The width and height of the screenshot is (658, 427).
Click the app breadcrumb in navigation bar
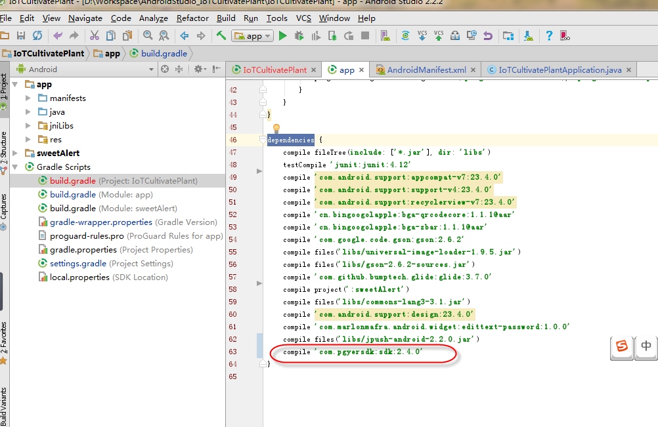point(107,54)
